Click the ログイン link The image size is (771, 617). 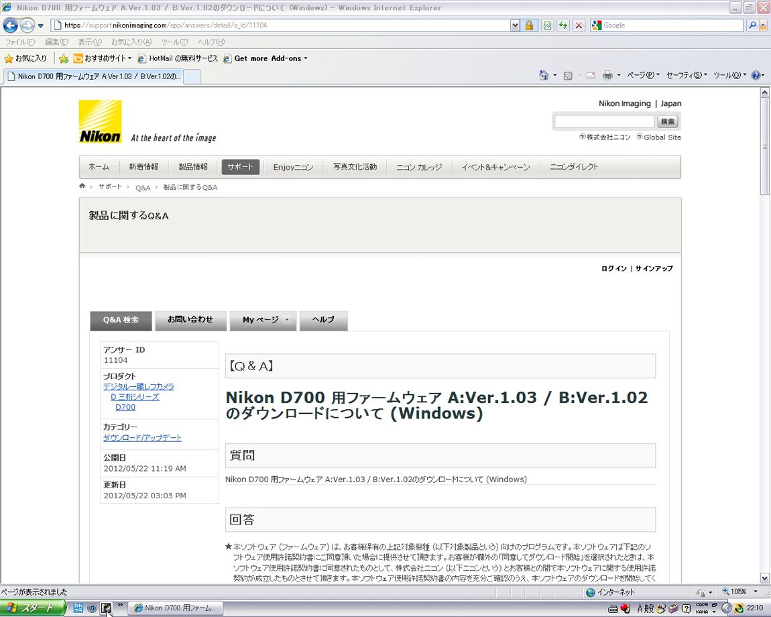[613, 269]
